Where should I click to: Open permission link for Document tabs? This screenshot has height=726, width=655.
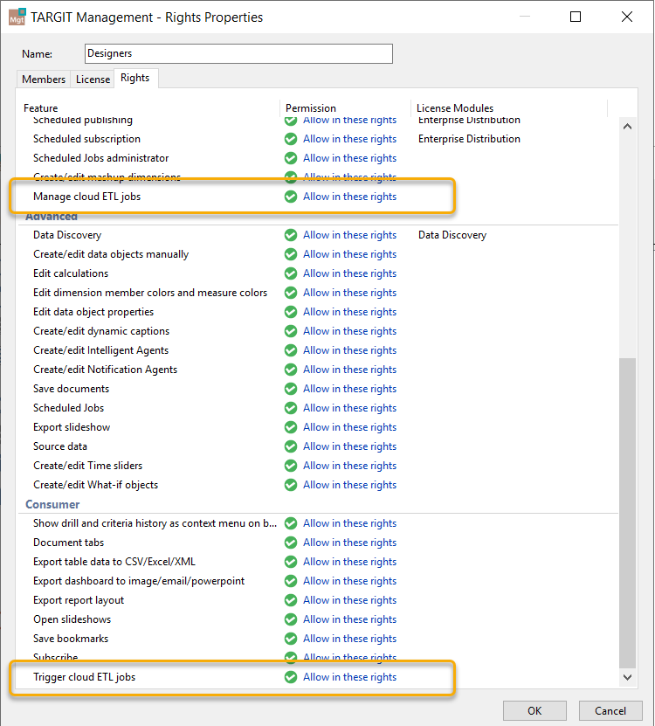coord(349,543)
